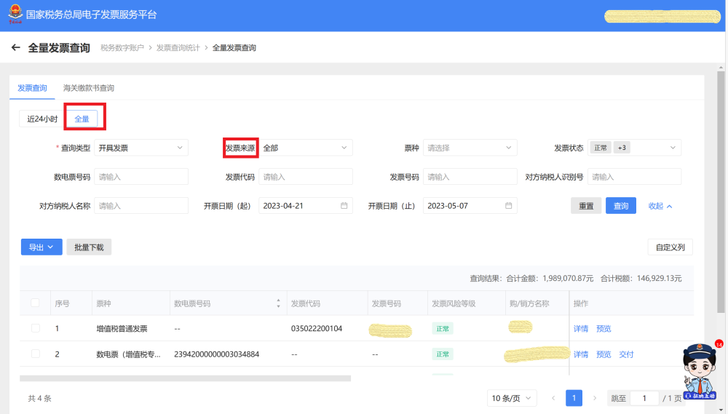Go to next page arrow
This screenshot has width=728, height=414.
pos(595,398)
